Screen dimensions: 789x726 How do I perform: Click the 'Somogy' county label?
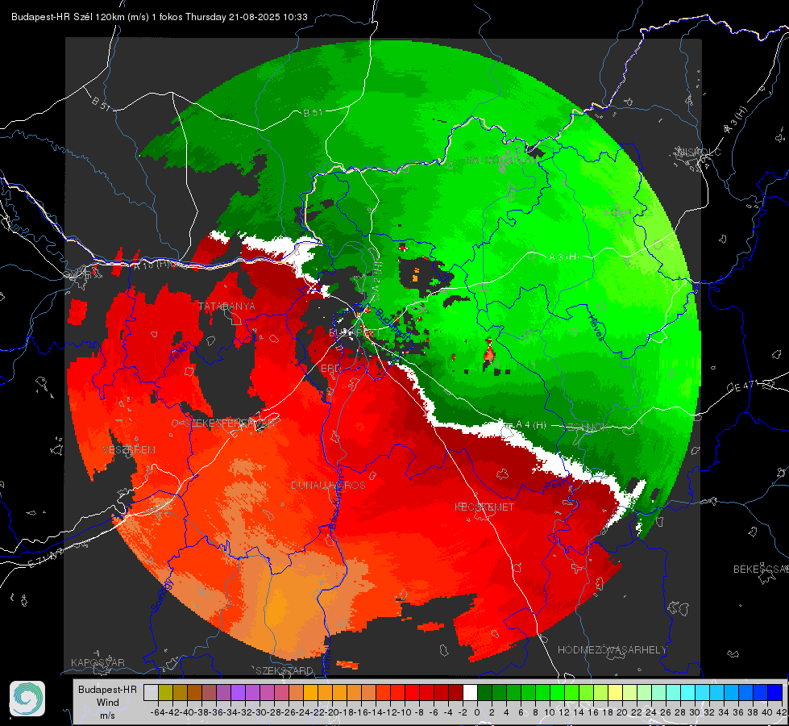coord(162,596)
